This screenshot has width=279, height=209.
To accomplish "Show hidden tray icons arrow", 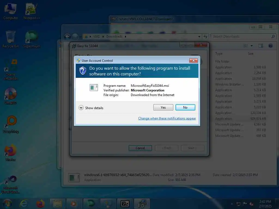I will pos(232,204).
